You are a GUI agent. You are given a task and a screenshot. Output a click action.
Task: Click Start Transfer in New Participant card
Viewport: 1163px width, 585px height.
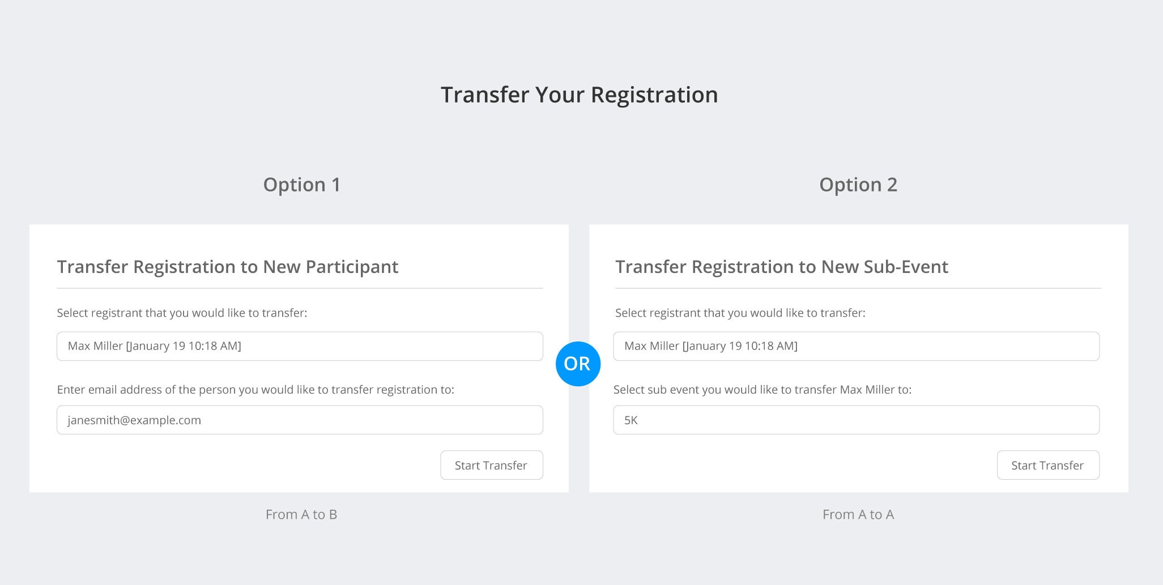pos(491,465)
